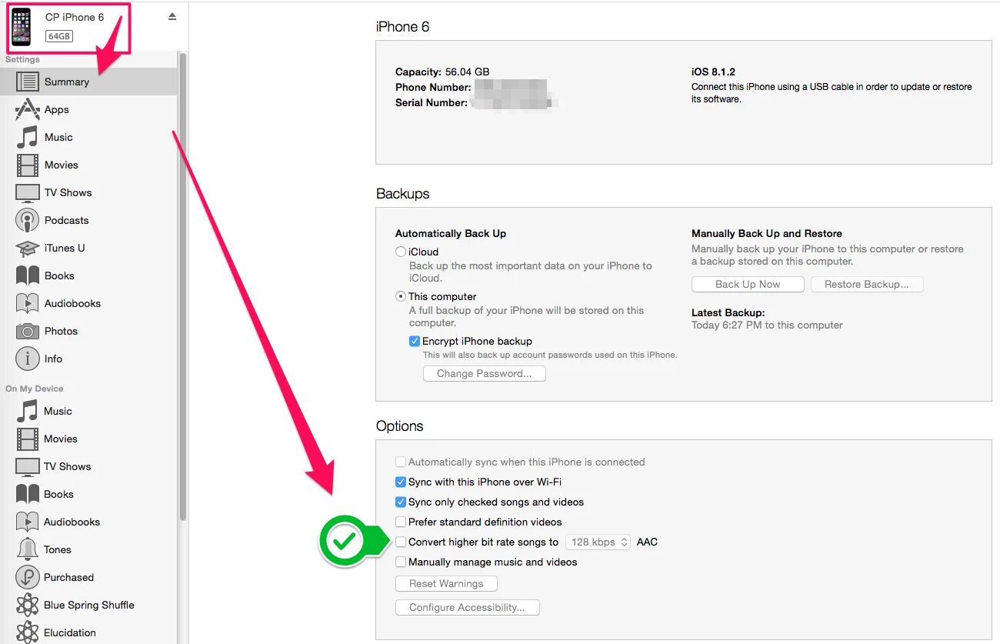Click the Restore Backup... button
Screen dimensions: 1000x644
867,284
